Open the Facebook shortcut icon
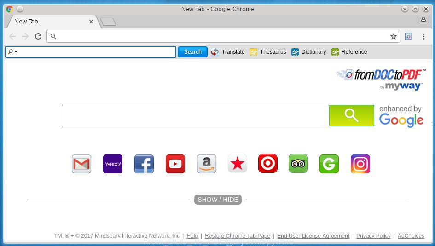The width and height of the screenshot is (435, 246). [144, 164]
